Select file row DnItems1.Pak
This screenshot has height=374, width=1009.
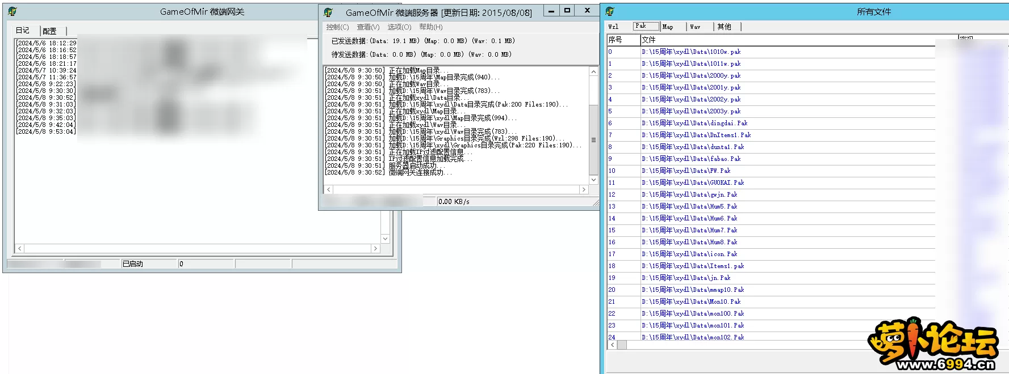[771, 135]
